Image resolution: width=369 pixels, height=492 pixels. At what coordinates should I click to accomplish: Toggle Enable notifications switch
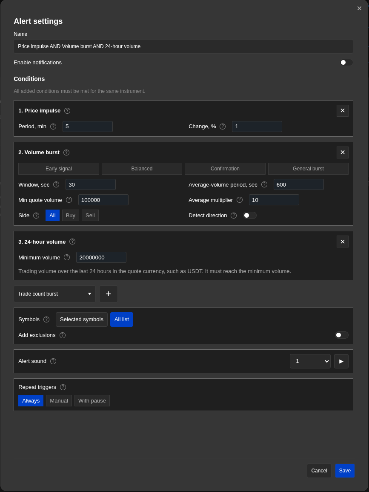pyautogui.click(x=346, y=63)
